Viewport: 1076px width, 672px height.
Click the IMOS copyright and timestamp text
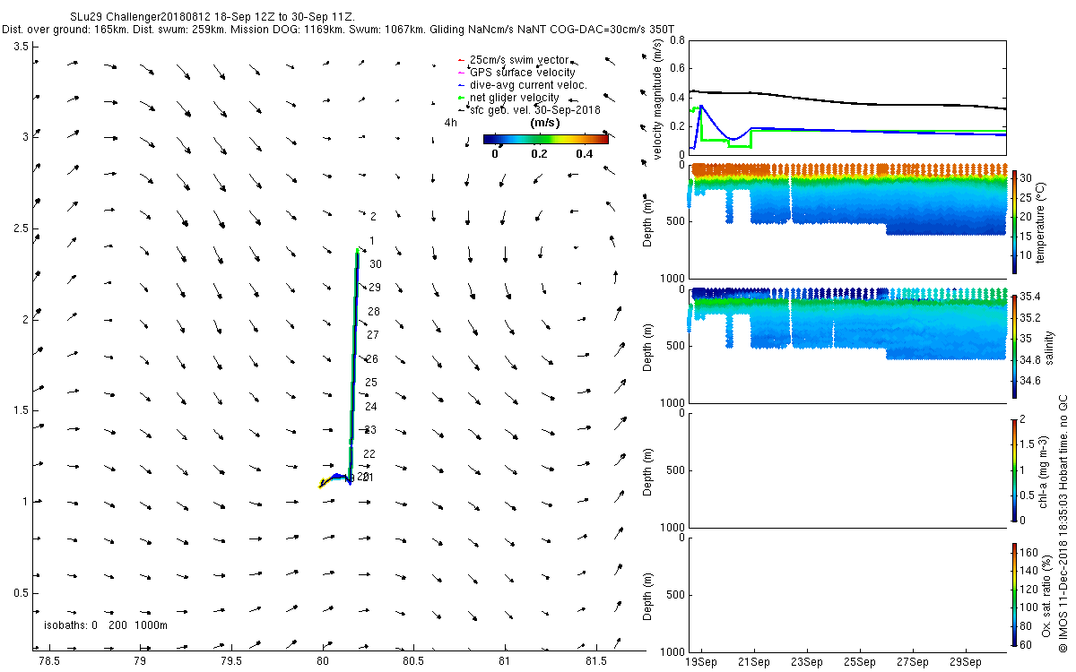pyautogui.click(x=1063, y=524)
